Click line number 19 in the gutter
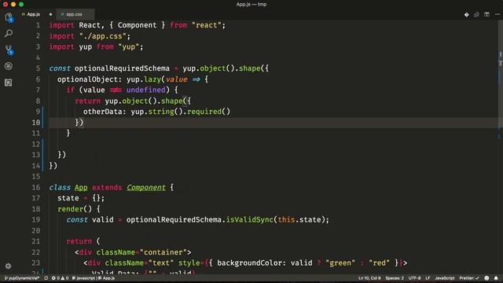 point(36,220)
